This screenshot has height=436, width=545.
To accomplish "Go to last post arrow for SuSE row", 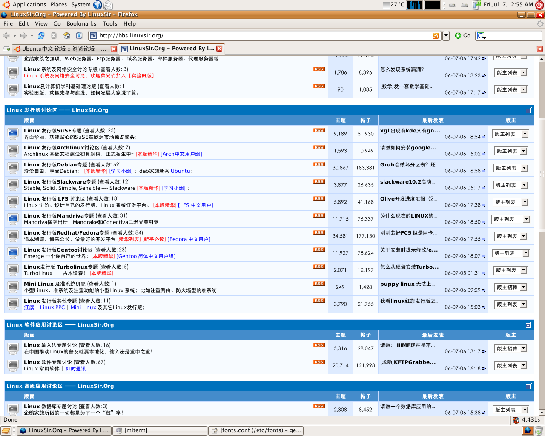I will click(484, 137).
